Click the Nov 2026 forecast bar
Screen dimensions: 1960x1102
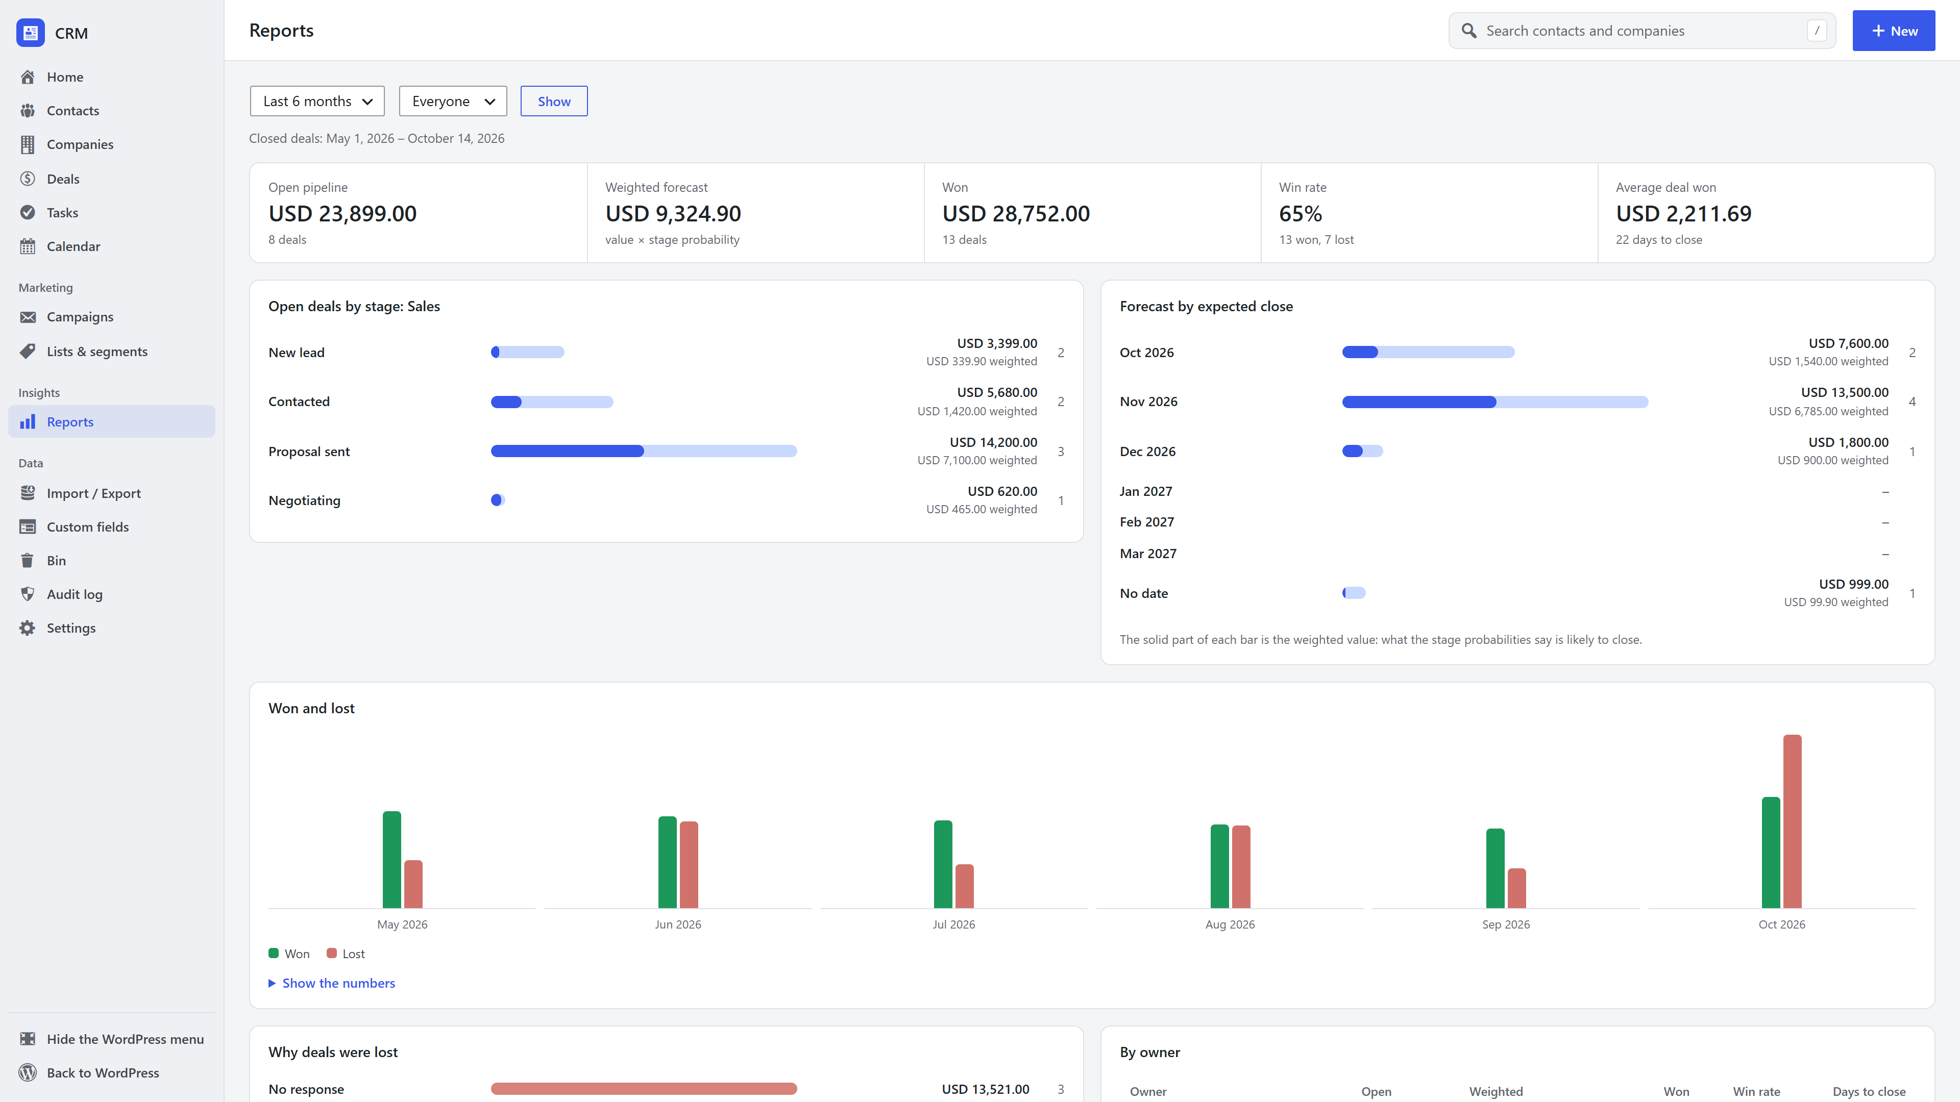(1495, 402)
